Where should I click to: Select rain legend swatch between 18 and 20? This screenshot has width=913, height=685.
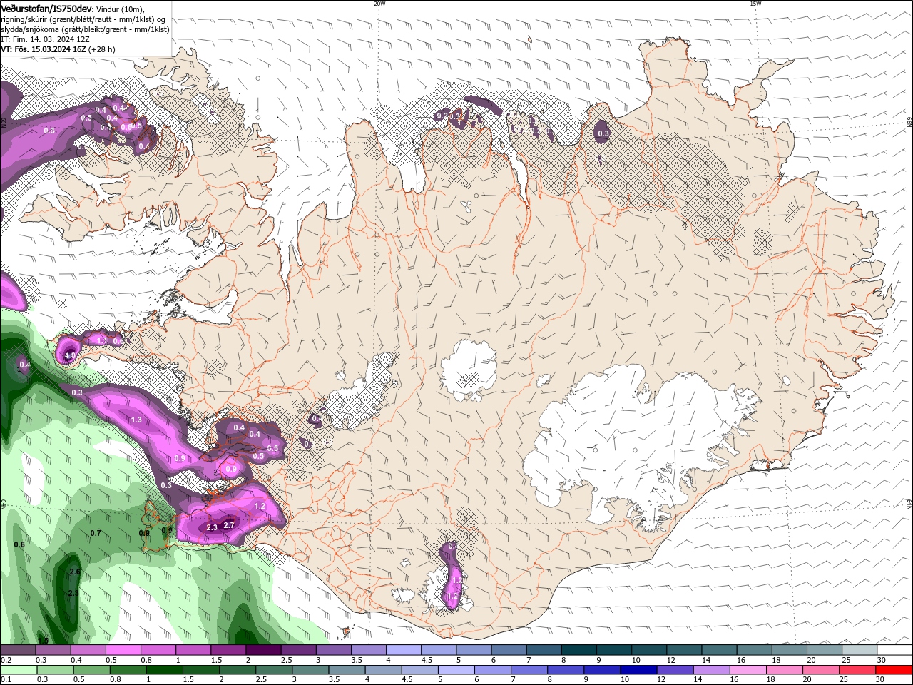[786, 670]
